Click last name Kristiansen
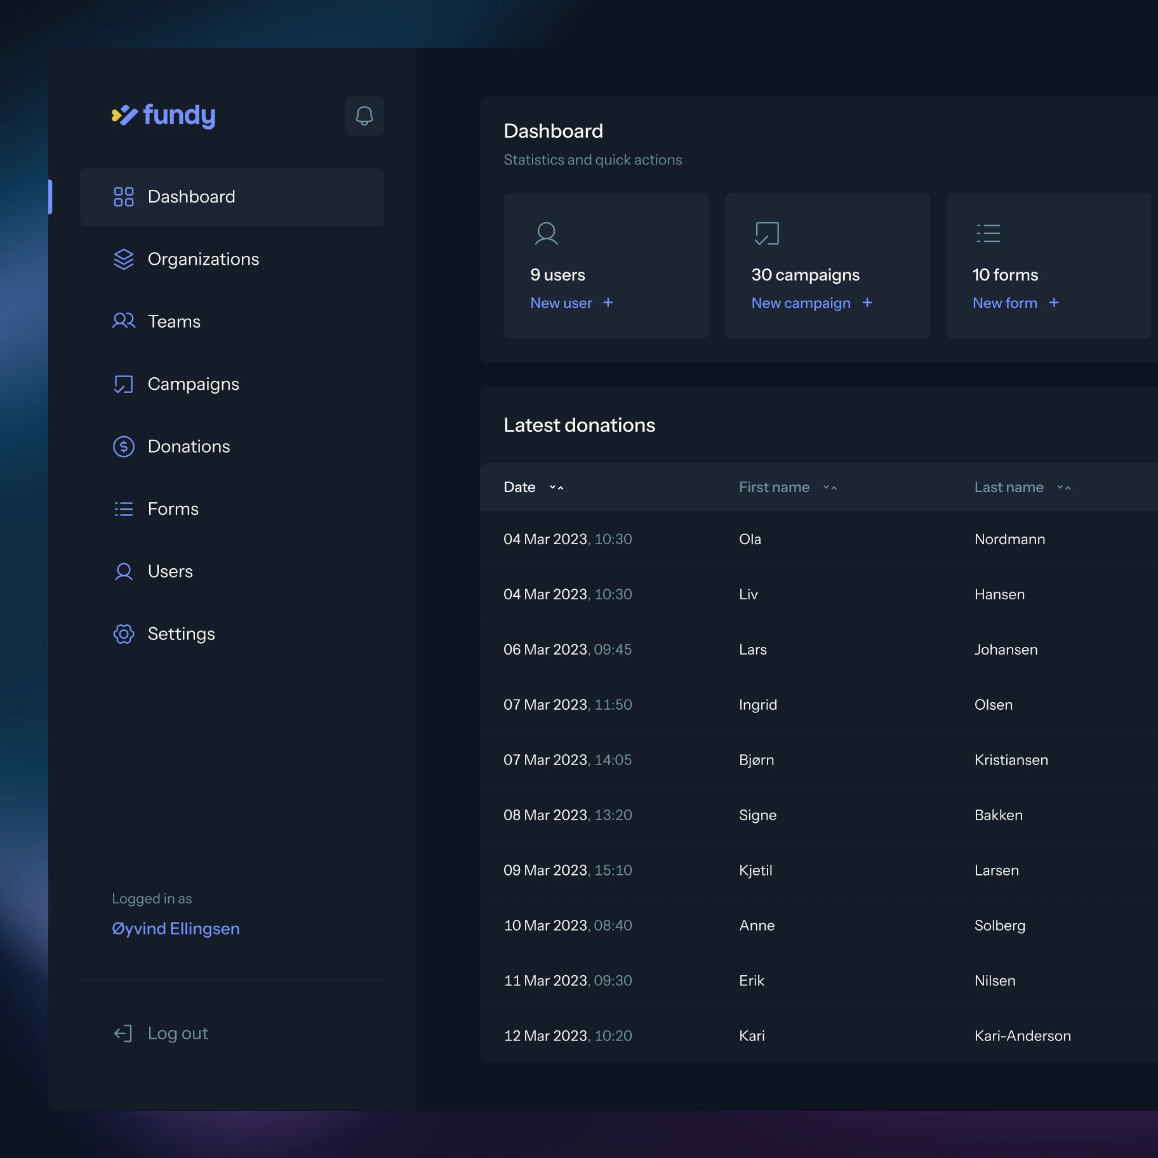 pos(1011,760)
